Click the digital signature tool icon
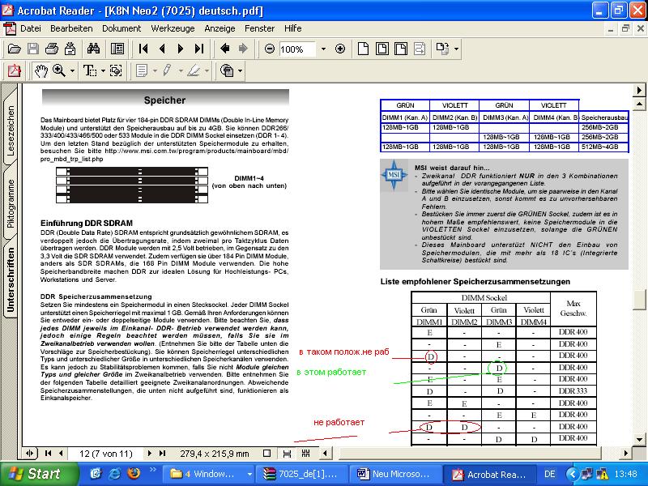Screen dimensions: 648x486 (x=227, y=70)
